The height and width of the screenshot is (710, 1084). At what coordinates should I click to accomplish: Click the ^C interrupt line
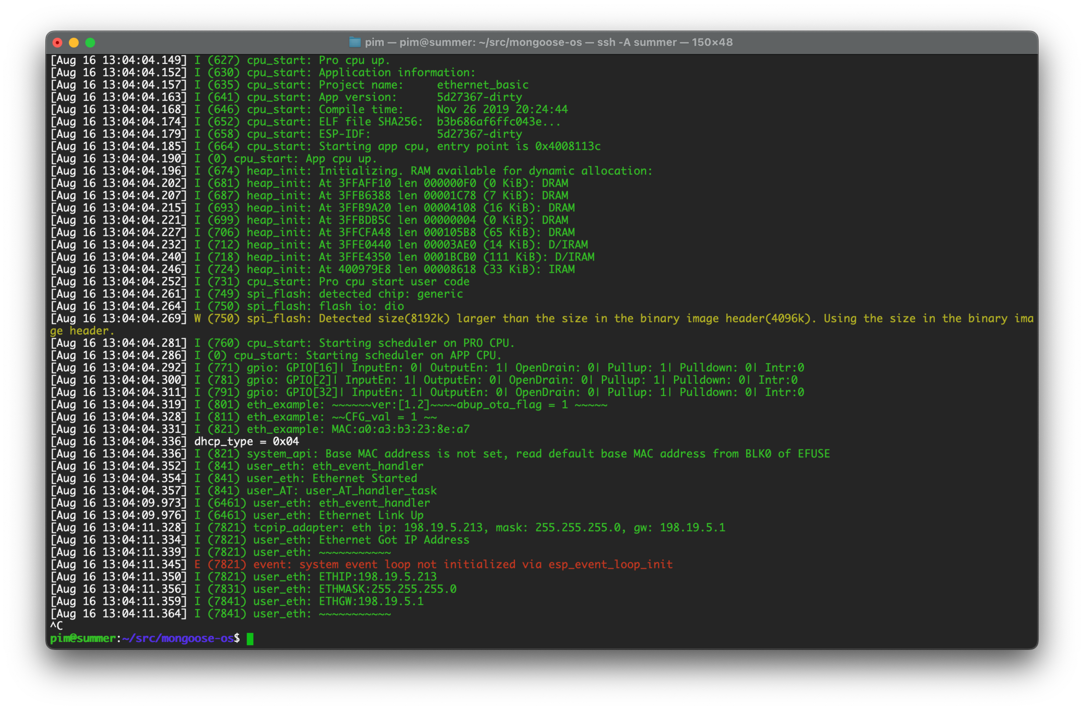pyautogui.click(x=57, y=626)
